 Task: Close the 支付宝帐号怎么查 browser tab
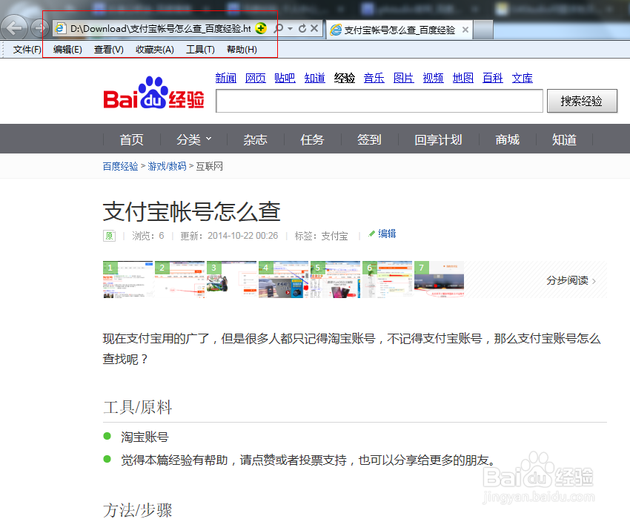[x=465, y=30]
